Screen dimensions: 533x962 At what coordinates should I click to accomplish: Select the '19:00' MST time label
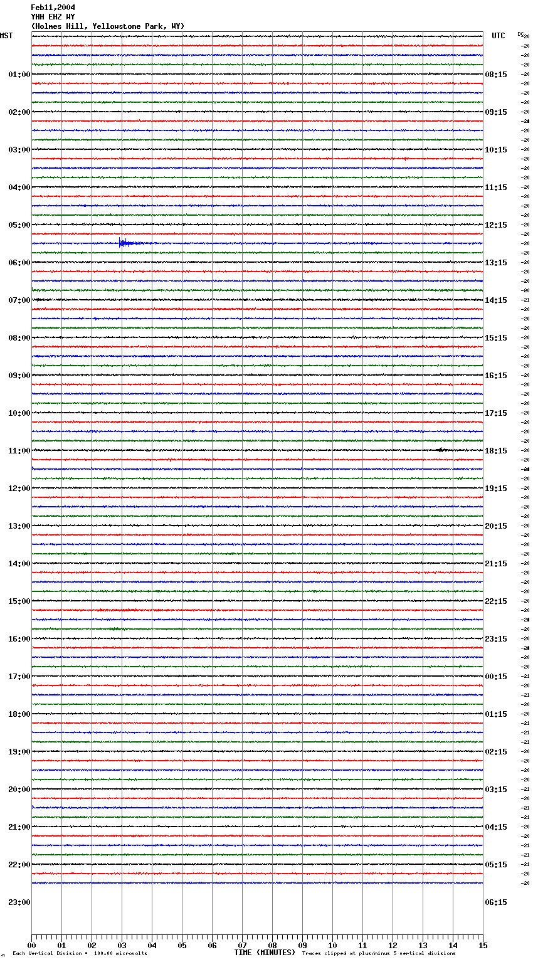19,752
